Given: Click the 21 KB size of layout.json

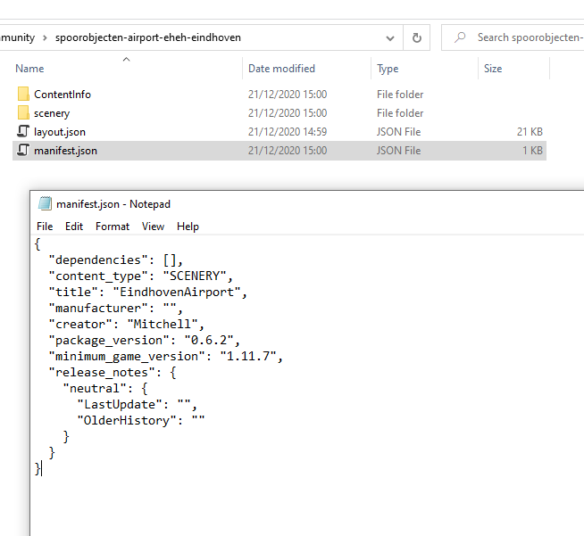Looking at the screenshot, I should click(530, 132).
